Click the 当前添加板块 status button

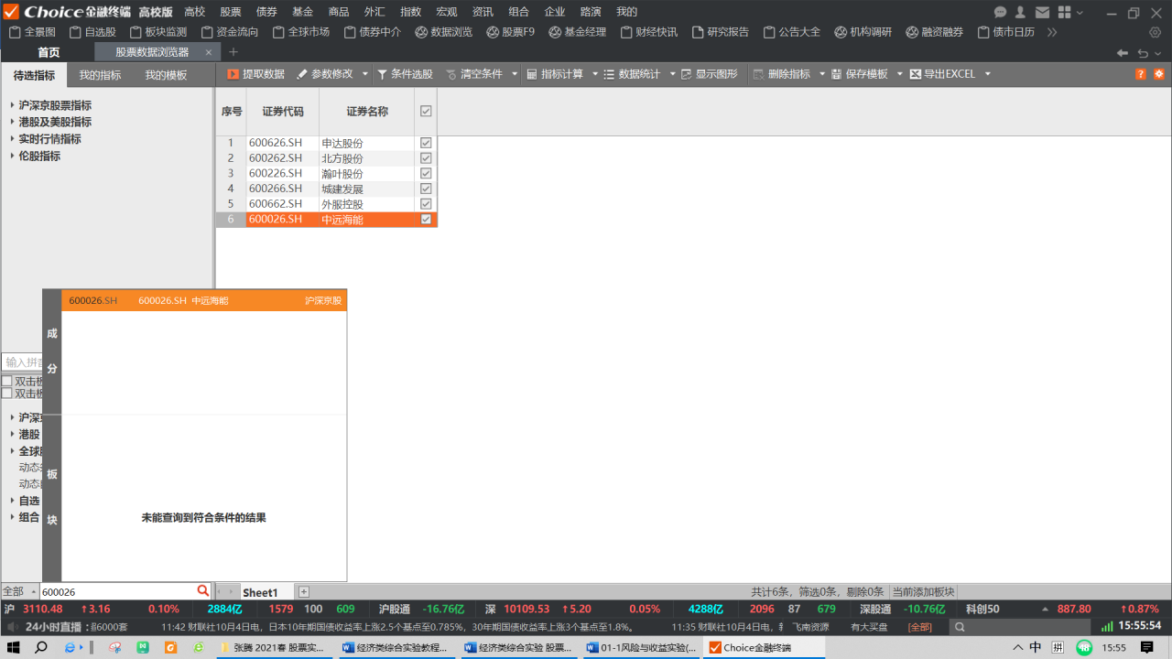coord(923,592)
